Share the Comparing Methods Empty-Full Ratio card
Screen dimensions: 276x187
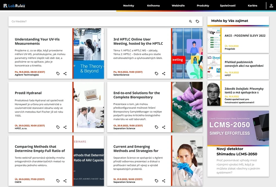pos(65,181)
